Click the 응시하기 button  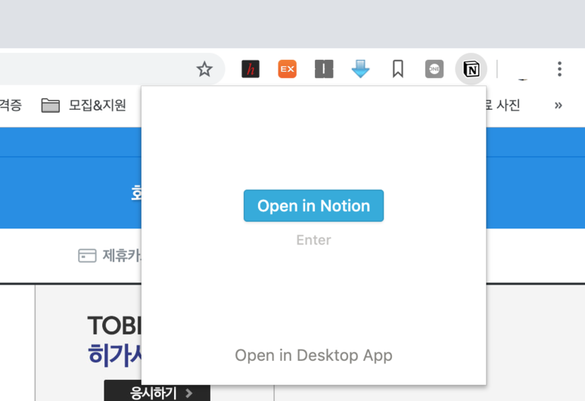(157, 391)
